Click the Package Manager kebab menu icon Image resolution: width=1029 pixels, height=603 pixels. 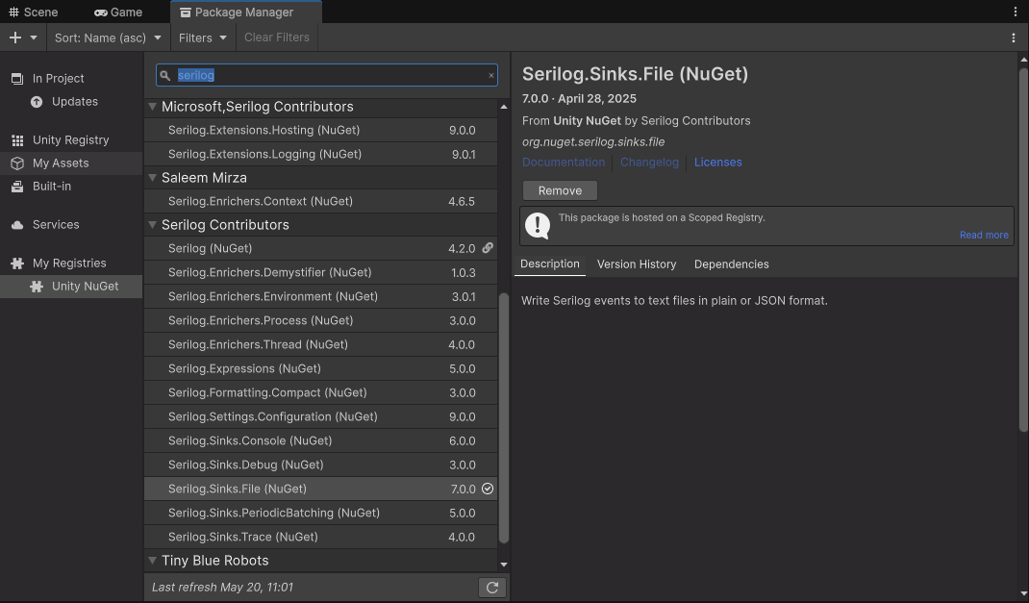coord(1014,38)
